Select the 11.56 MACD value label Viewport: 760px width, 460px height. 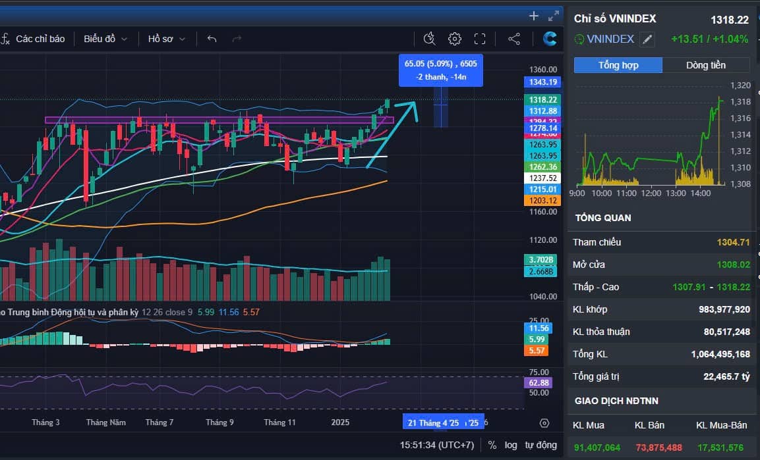point(538,328)
